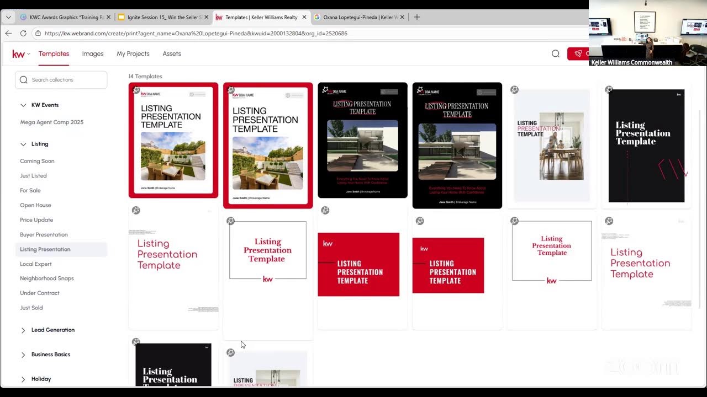Open a new browser tab
Image resolution: width=707 pixels, height=397 pixels.
(417, 17)
